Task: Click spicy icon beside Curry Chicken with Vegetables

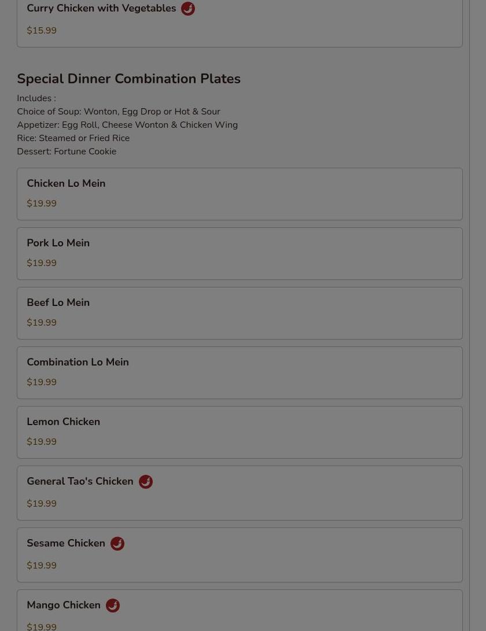Action: pos(187,9)
